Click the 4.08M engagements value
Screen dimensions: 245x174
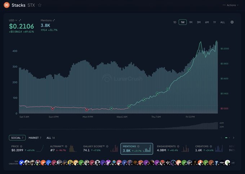pos(161,150)
